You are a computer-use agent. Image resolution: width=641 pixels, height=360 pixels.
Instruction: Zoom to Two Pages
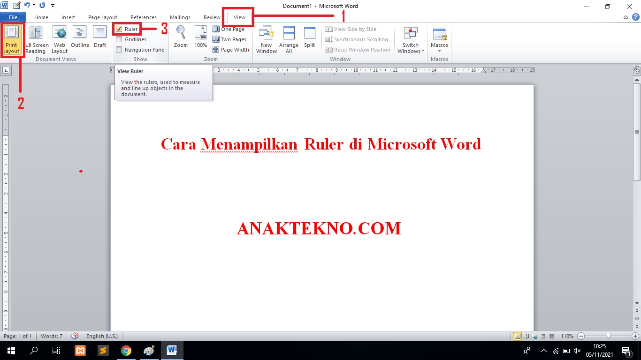[x=229, y=39]
